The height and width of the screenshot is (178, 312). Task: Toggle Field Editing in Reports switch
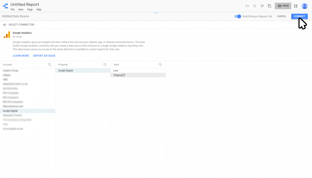pos(238,16)
